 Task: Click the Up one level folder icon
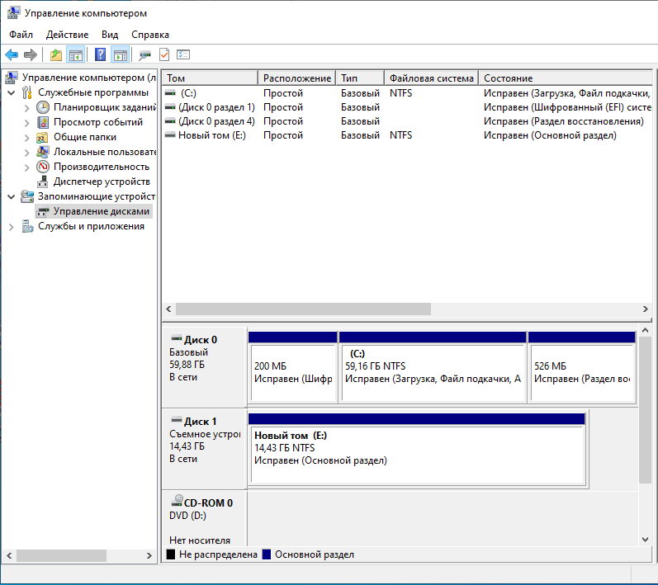[56, 55]
